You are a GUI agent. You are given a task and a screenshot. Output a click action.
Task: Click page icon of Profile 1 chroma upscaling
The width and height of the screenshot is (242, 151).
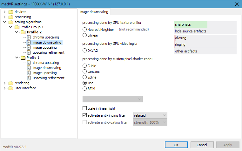pos(29,63)
